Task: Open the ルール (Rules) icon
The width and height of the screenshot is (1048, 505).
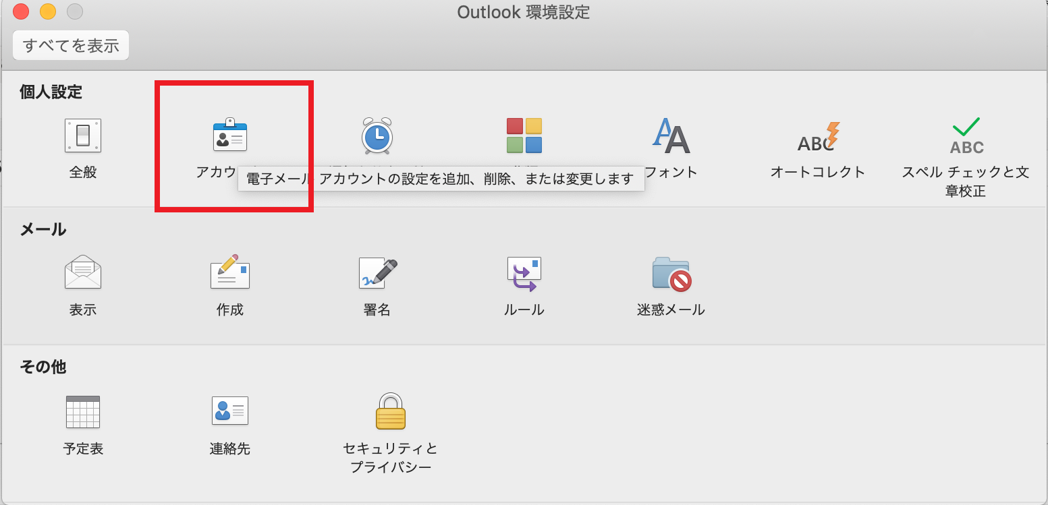Action: pyautogui.click(x=524, y=273)
